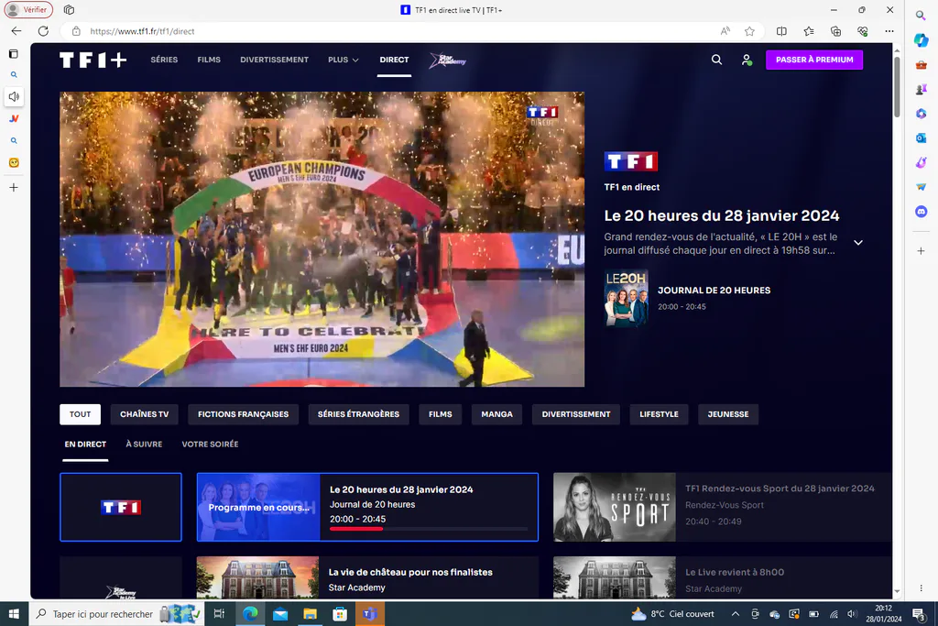This screenshot has height=626, width=938.
Task: Select the TF1 channel tile
Action: tap(121, 508)
